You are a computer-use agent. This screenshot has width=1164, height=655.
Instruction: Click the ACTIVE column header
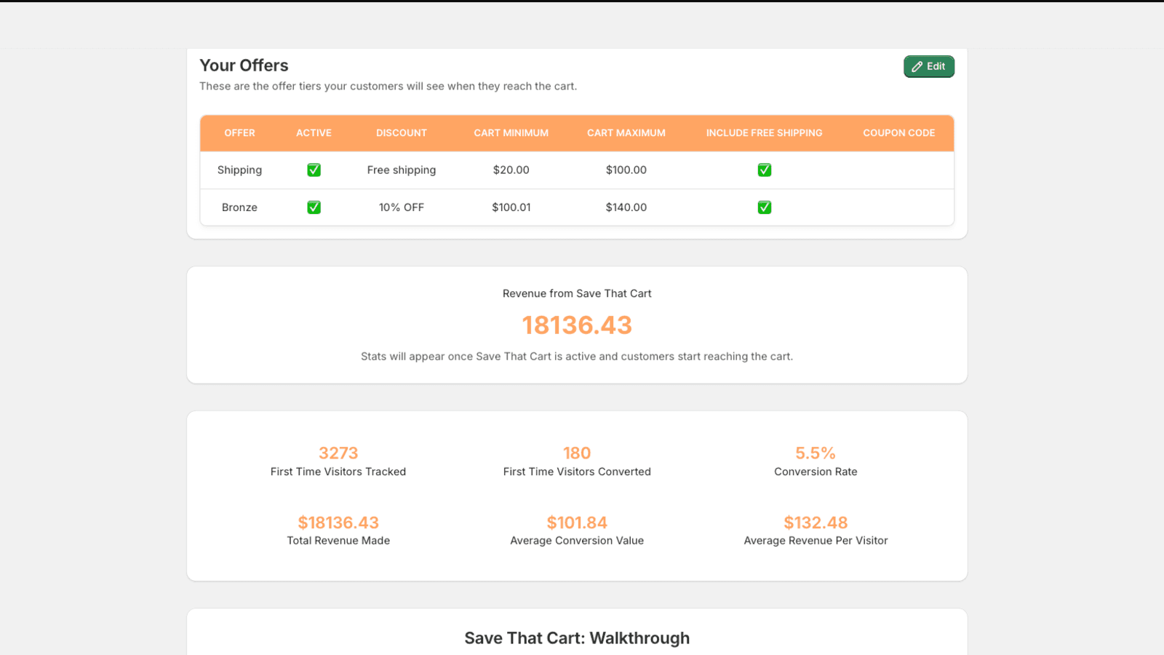(x=314, y=133)
